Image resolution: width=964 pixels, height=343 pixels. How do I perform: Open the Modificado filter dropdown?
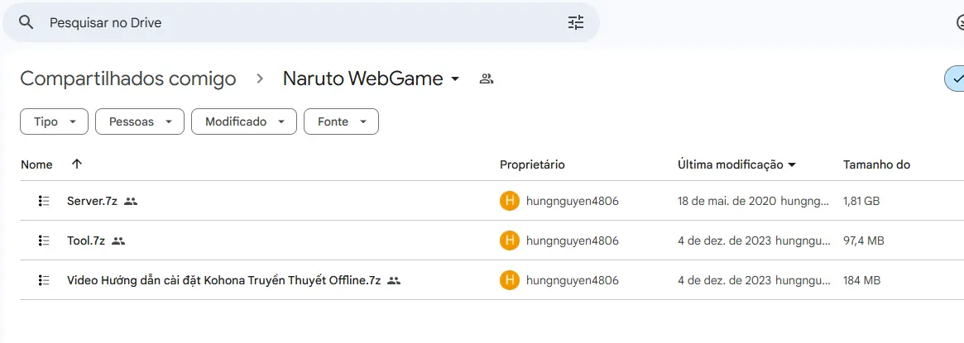click(244, 121)
